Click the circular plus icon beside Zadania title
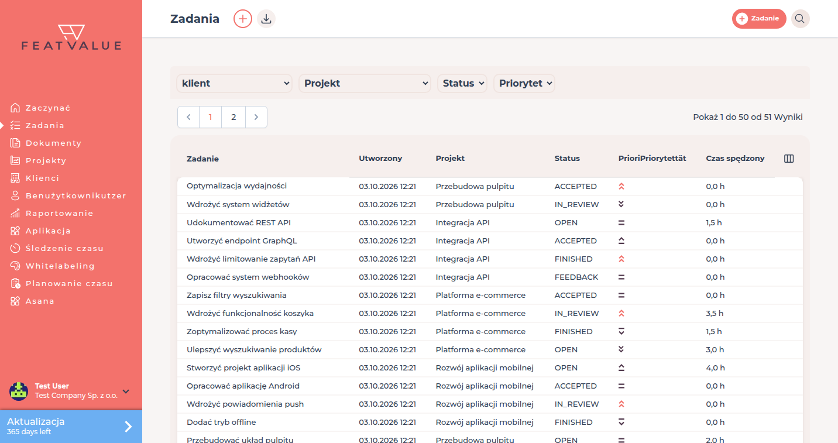 tap(243, 19)
